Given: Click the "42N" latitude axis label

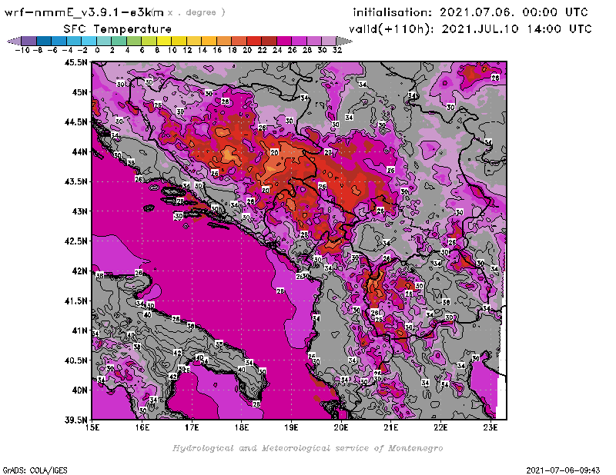Looking at the screenshot, I should click(x=79, y=271).
